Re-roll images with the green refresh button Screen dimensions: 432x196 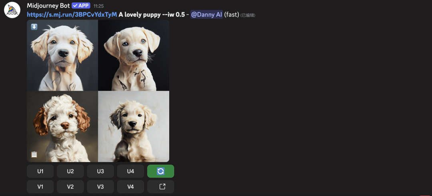pos(161,171)
